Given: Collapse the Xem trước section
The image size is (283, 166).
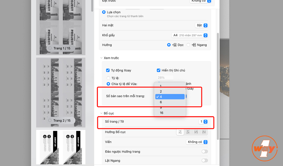Looking at the screenshot, I should click(x=101, y=58).
